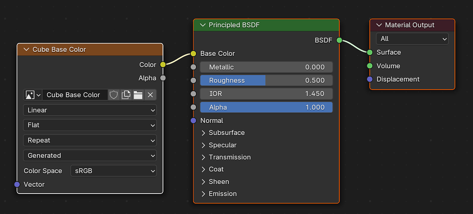Click the Normal input socket

(193, 121)
